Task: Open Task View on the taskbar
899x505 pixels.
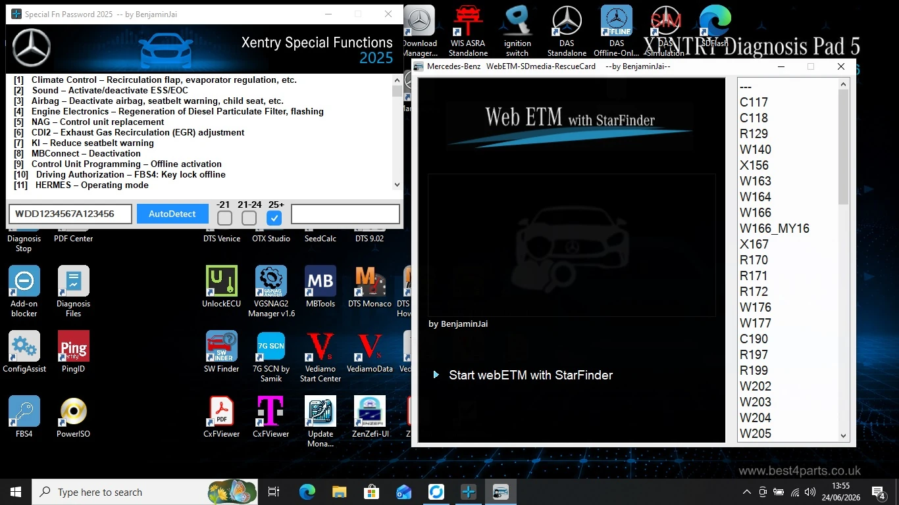Action: (274, 492)
